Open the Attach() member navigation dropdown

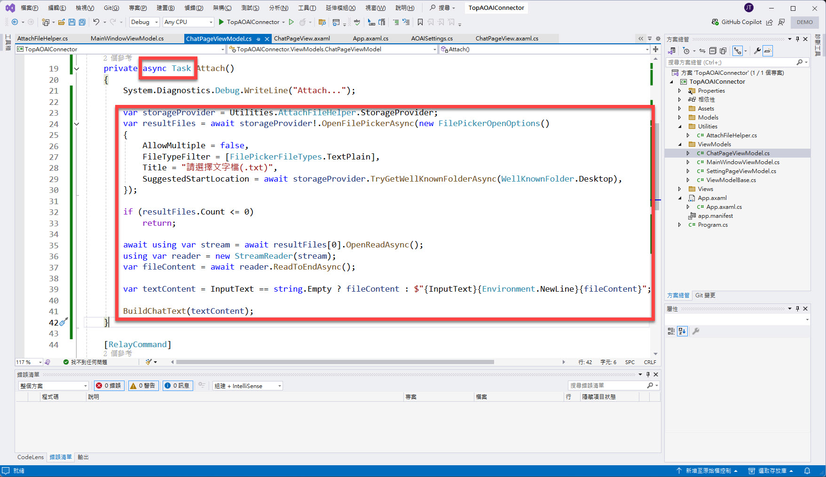coord(545,49)
